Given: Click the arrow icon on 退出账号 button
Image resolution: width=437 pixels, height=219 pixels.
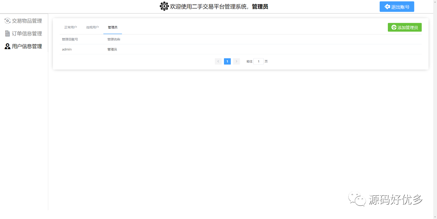Looking at the screenshot, I should [387, 6].
